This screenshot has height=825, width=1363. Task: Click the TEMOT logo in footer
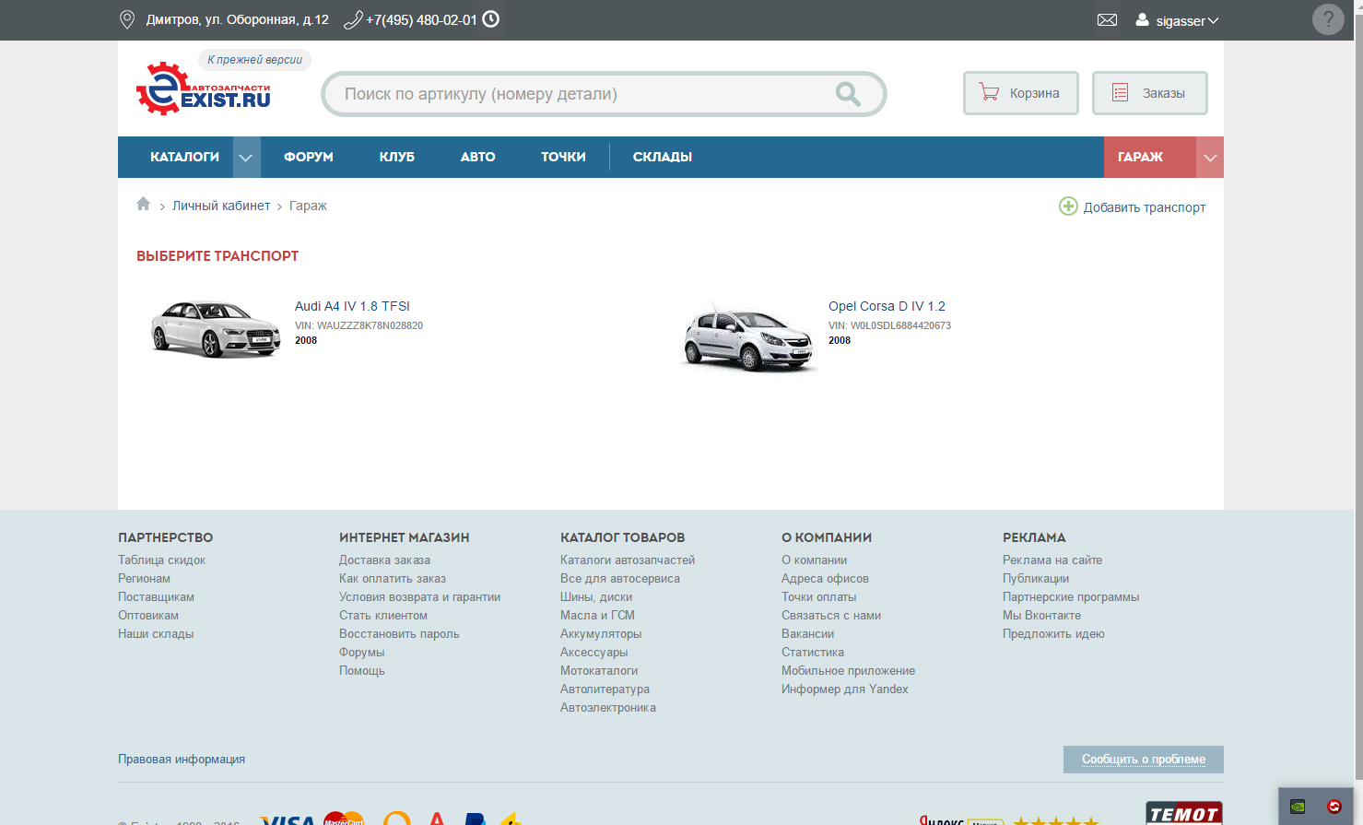point(1184,813)
